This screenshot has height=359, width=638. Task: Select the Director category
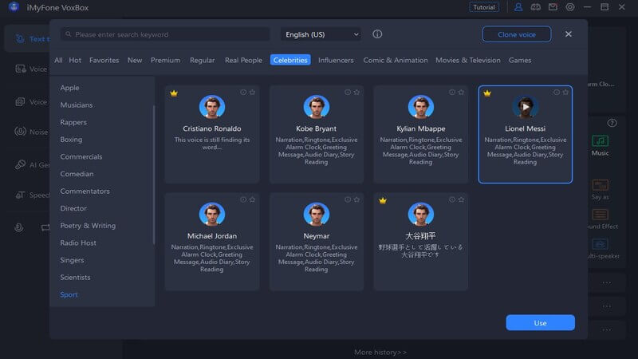[73, 208]
